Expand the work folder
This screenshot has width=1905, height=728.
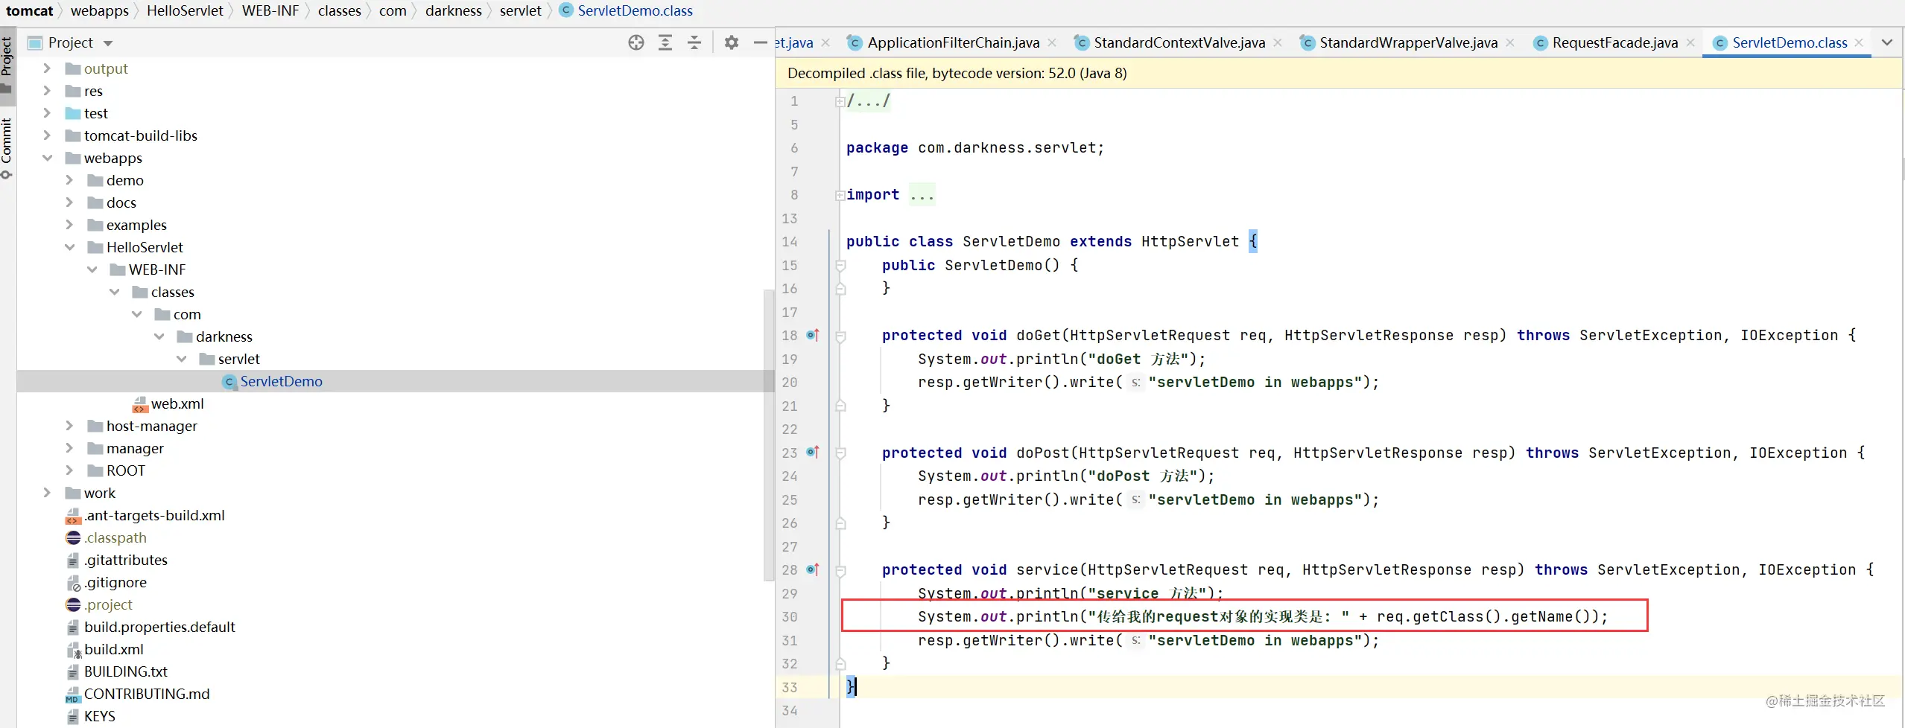pos(47,493)
